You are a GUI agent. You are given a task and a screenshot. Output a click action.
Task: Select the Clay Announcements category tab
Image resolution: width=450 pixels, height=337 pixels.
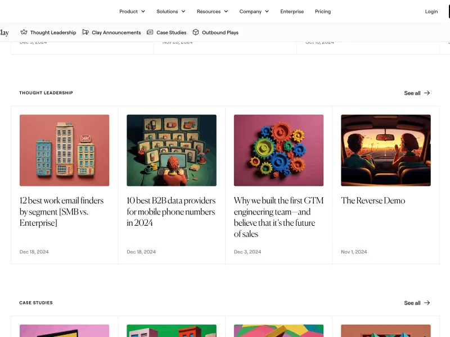click(111, 33)
